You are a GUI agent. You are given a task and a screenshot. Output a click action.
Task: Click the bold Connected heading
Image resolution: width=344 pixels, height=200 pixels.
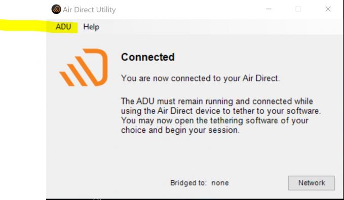(148, 57)
